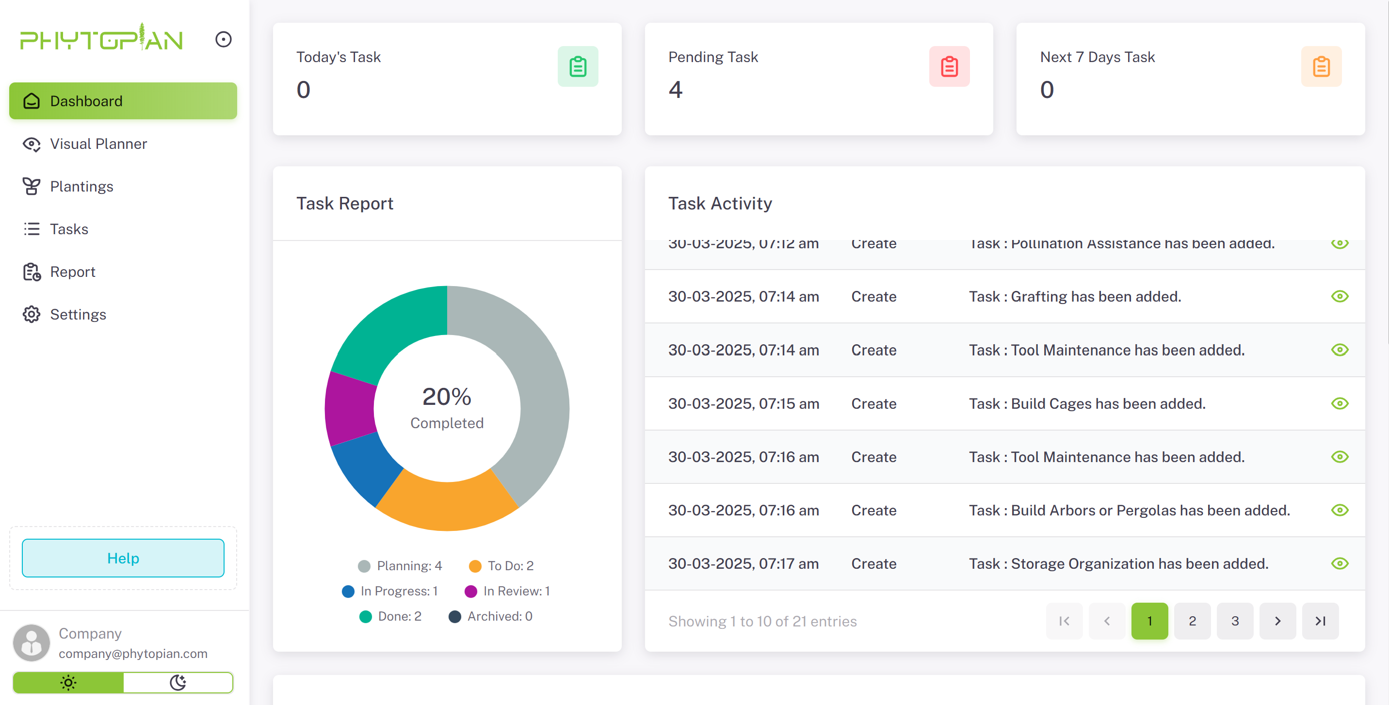Open Visual Planner from sidebar
1389x705 pixels.
[x=98, y=144]
